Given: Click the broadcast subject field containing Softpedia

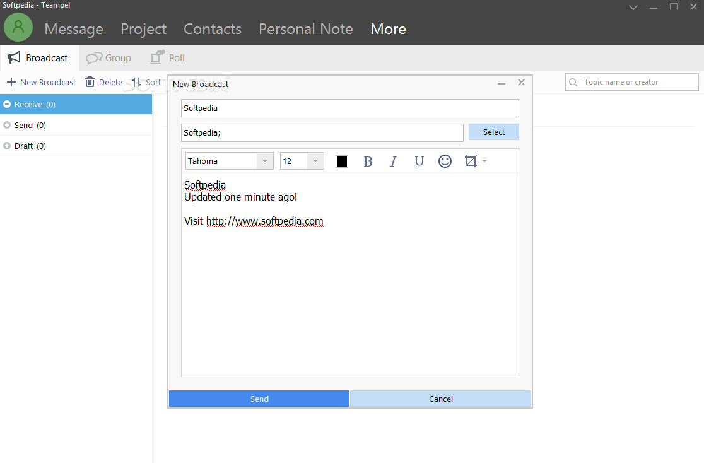Looking at the screenshot, I should pos(349,108).
